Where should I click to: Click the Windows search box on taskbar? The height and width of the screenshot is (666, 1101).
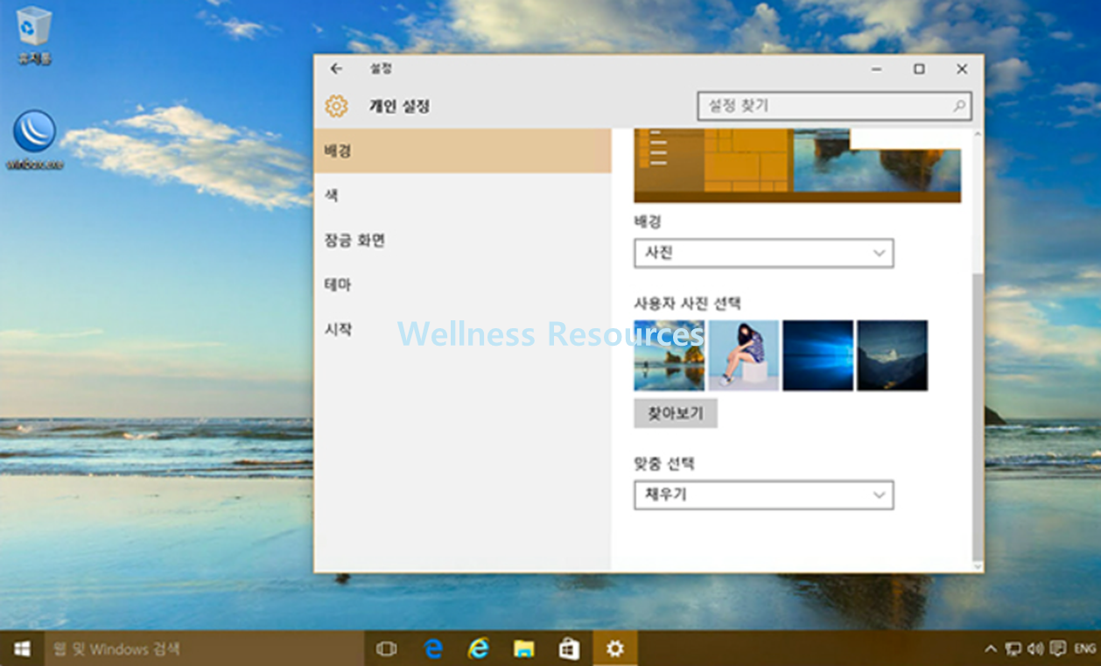pyautogui.click(x=204, y=648)
